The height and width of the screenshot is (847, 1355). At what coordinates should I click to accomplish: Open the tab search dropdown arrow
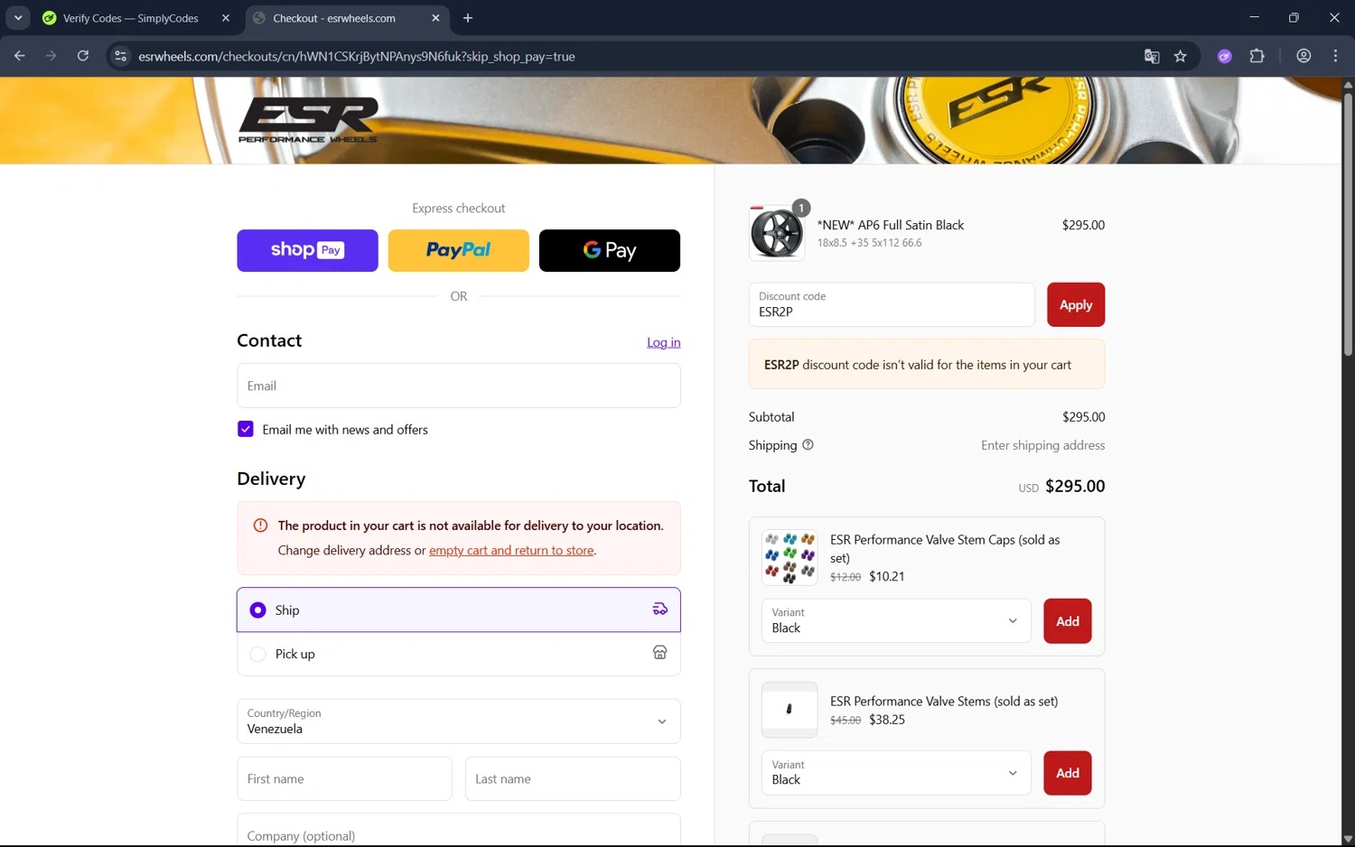point(18,18)
